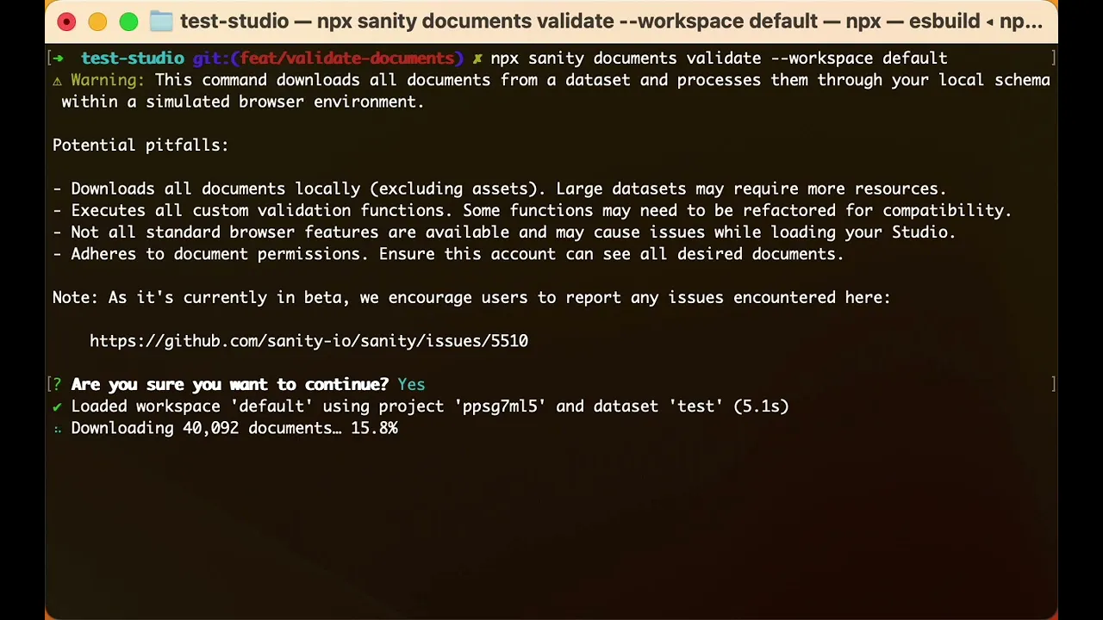
Task: Open the GitHub issues 5510 link
Action: coord(308,341)
